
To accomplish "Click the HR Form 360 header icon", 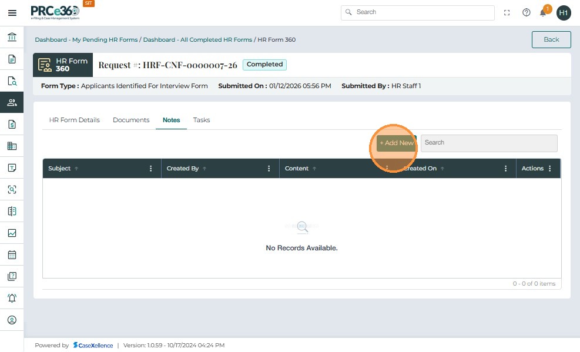I will 45,65.
